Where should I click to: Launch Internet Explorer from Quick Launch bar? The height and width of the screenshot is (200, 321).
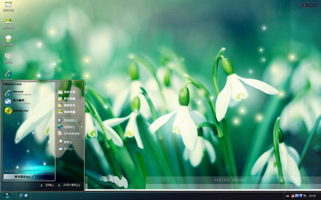(x=21, y=196)
